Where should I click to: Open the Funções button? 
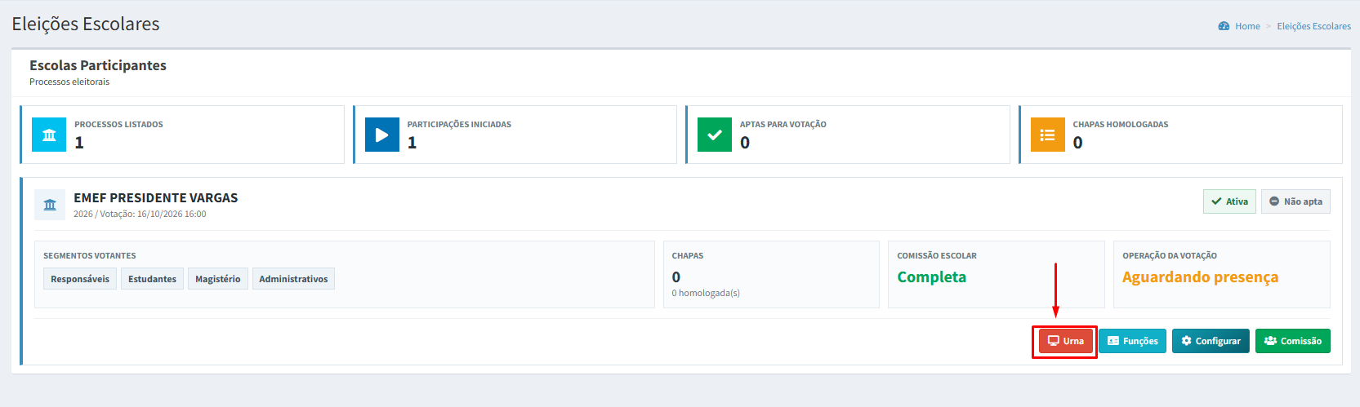pyautogui.click(x=1132, y=341)
